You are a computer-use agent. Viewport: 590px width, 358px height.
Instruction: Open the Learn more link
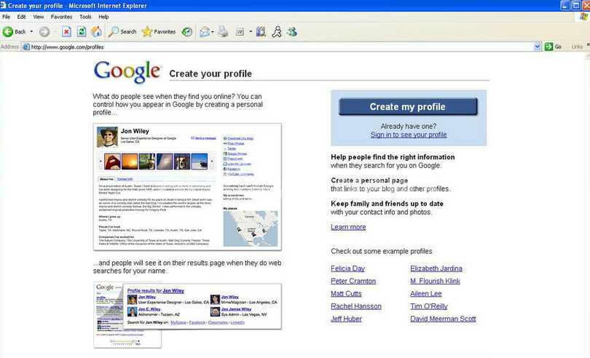coord(348,227)
